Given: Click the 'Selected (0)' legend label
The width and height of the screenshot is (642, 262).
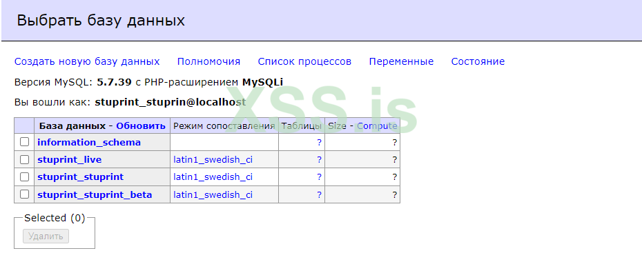Looking at the screenshot, I should 55,218.
